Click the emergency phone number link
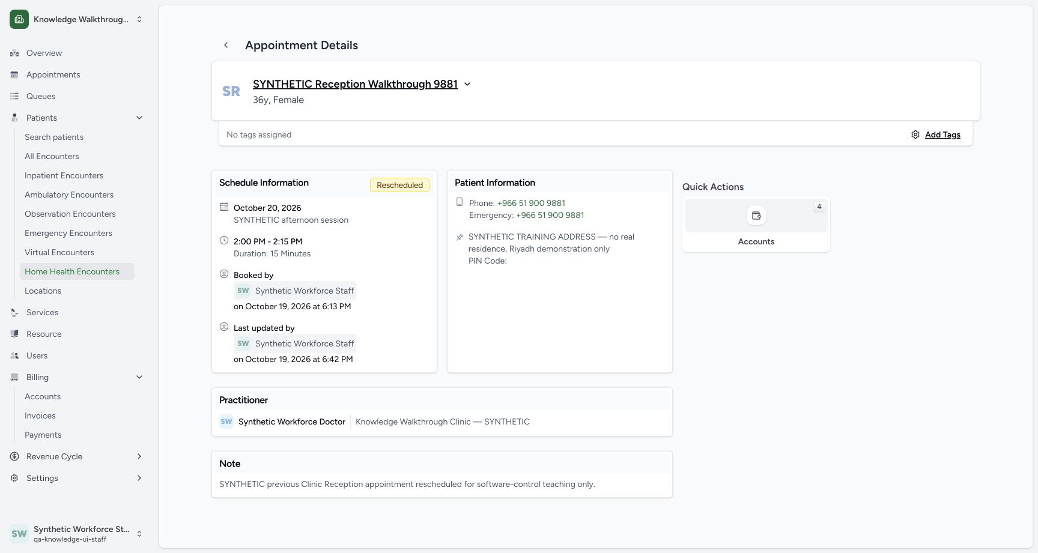1038x553 pixels. click(550, 215)
